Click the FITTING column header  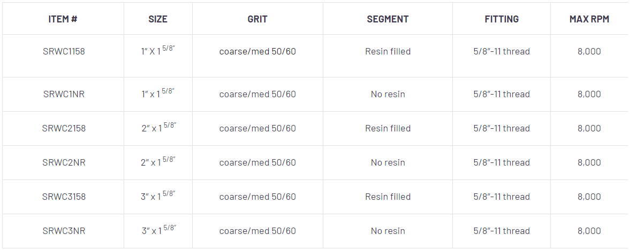(x=502, y=19)
